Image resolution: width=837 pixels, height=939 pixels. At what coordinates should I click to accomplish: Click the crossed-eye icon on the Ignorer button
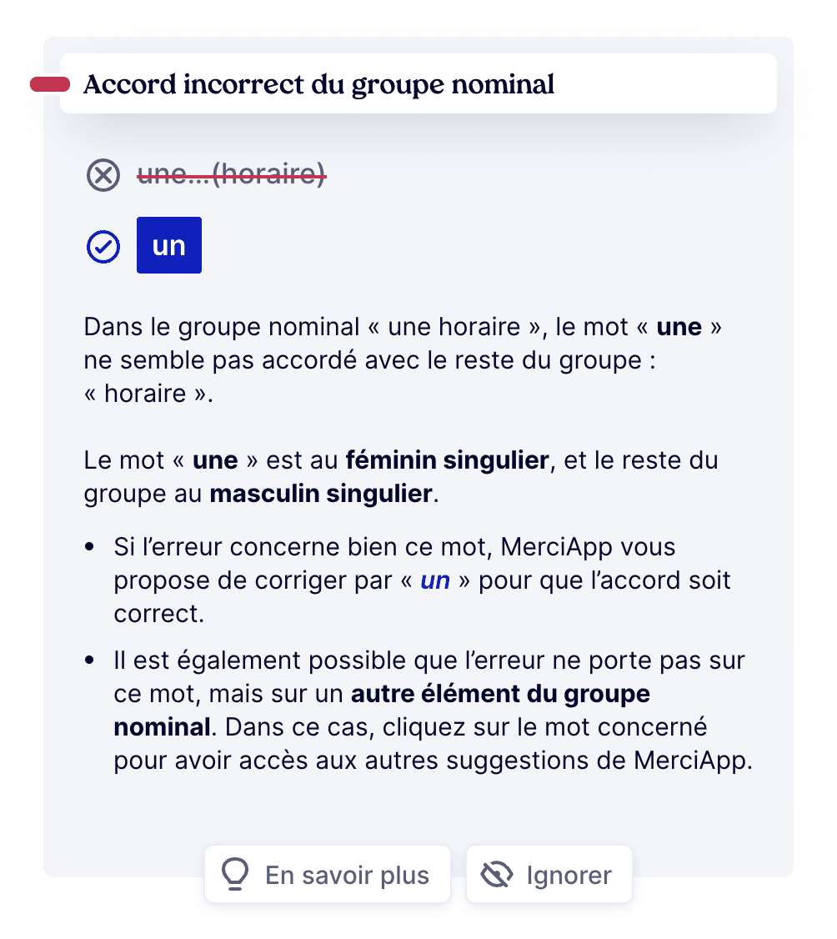click(497, 874)
